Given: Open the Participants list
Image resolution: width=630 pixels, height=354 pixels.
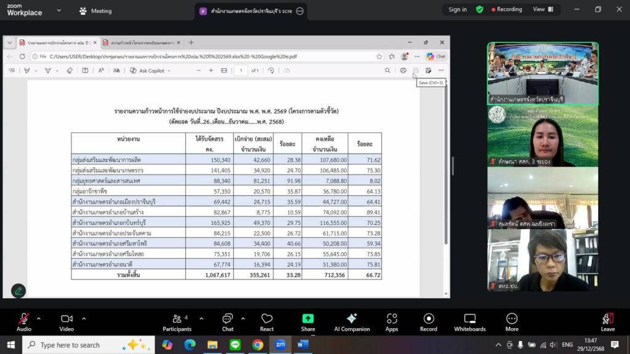Looking at the screenshot, I should point(177,321).
